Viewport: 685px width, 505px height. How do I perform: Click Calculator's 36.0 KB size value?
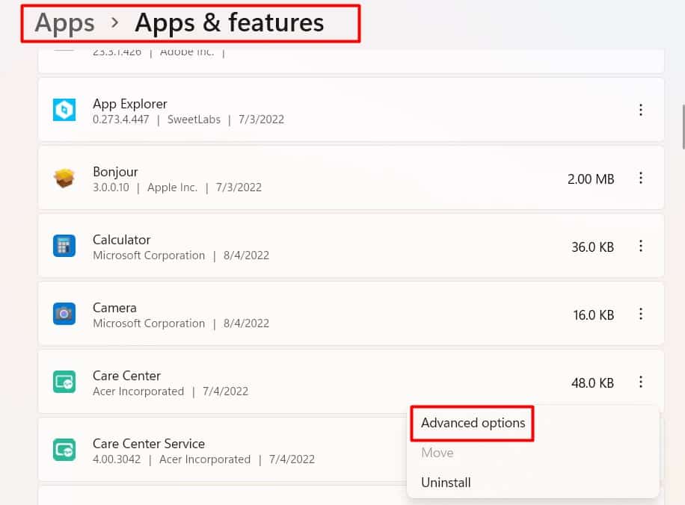click(x=592, y=247)
